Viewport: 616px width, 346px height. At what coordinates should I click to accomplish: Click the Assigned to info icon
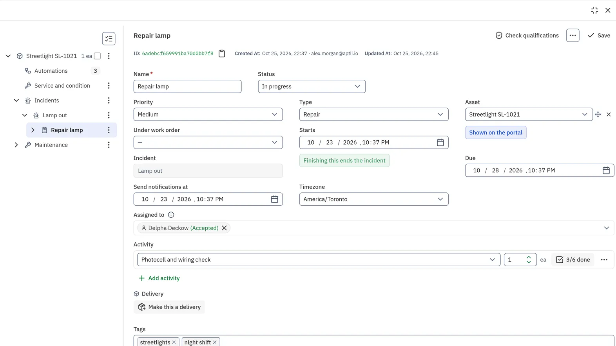[171, 215]
